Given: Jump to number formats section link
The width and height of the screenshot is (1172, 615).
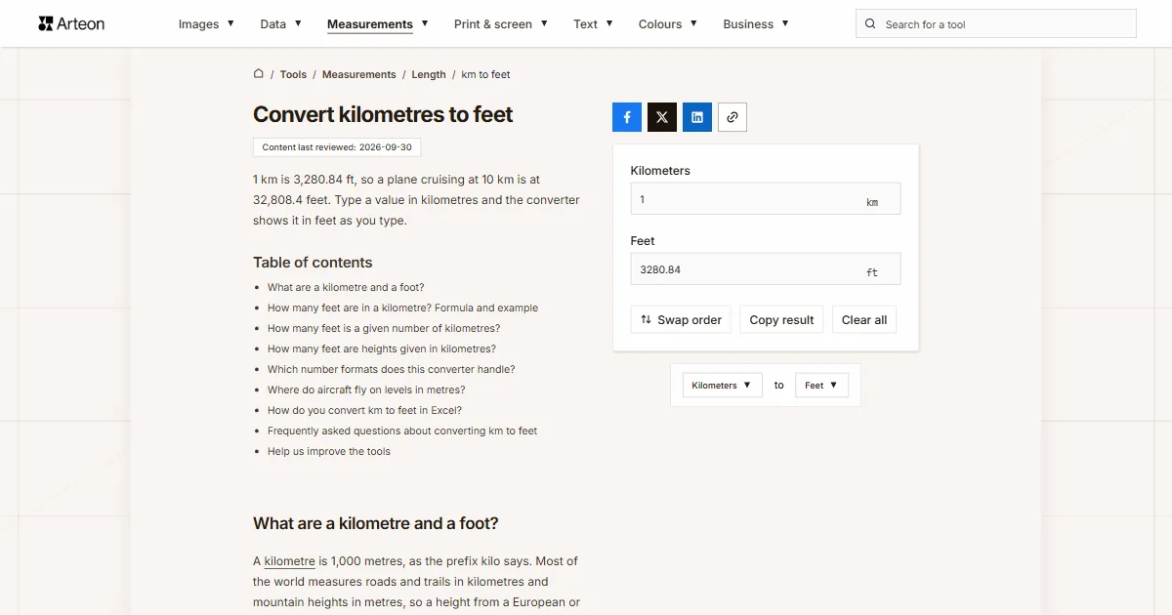Looking at the screenshot, I should tap(391, 370).
